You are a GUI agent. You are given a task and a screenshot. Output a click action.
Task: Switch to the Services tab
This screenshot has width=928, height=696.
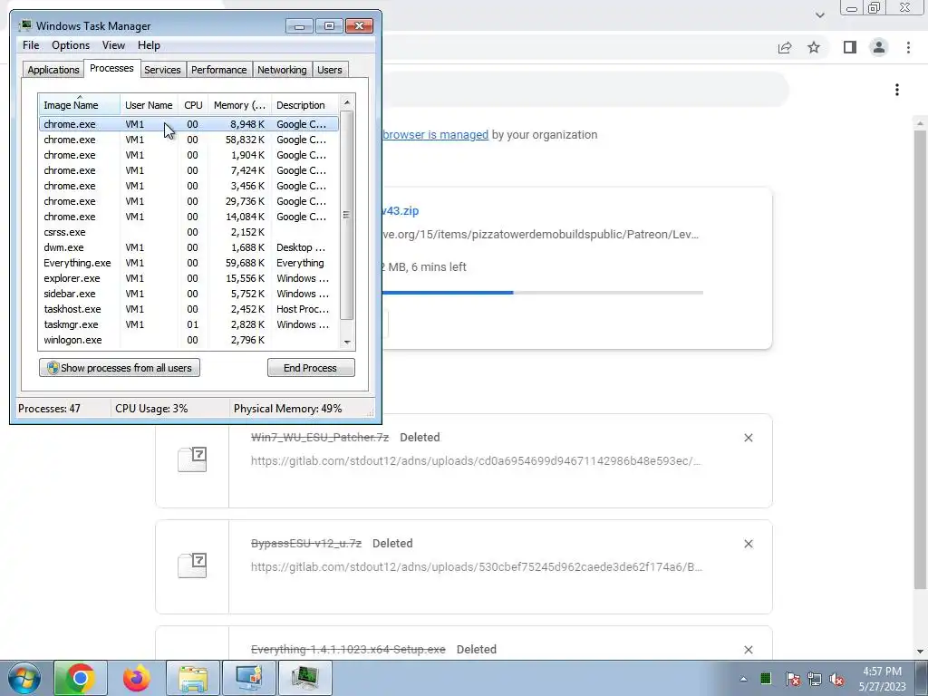click(x=162, y=70)
